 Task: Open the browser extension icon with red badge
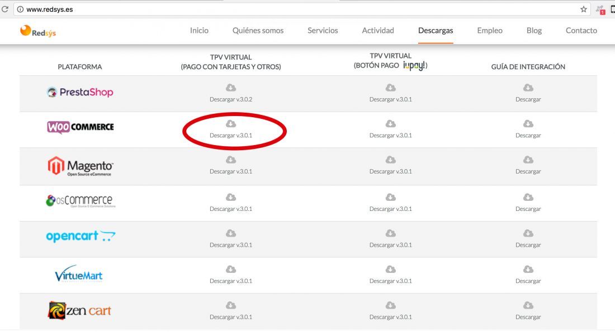pos(600,10)
